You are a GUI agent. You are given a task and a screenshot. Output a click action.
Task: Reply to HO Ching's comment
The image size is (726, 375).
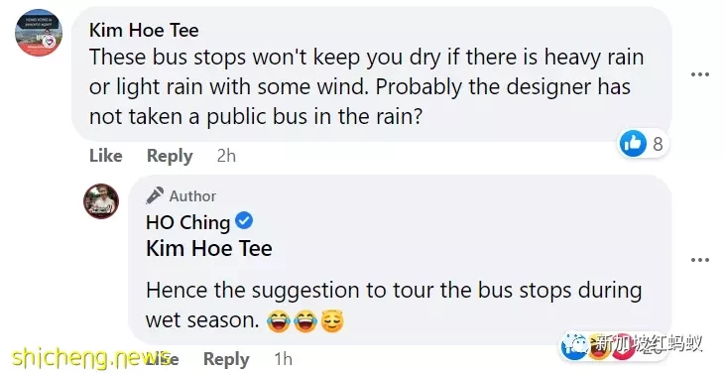click(x=226, y=359)
